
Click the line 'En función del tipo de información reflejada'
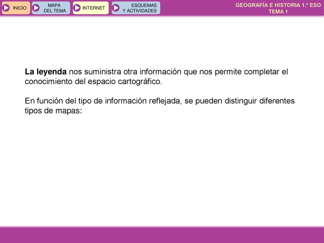click(103, 101)
